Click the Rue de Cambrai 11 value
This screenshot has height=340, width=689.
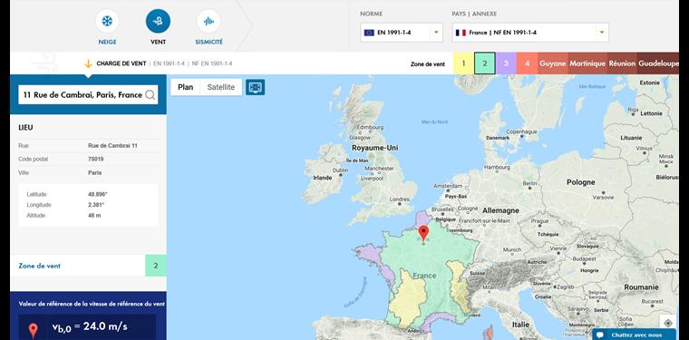click(113, 145)
